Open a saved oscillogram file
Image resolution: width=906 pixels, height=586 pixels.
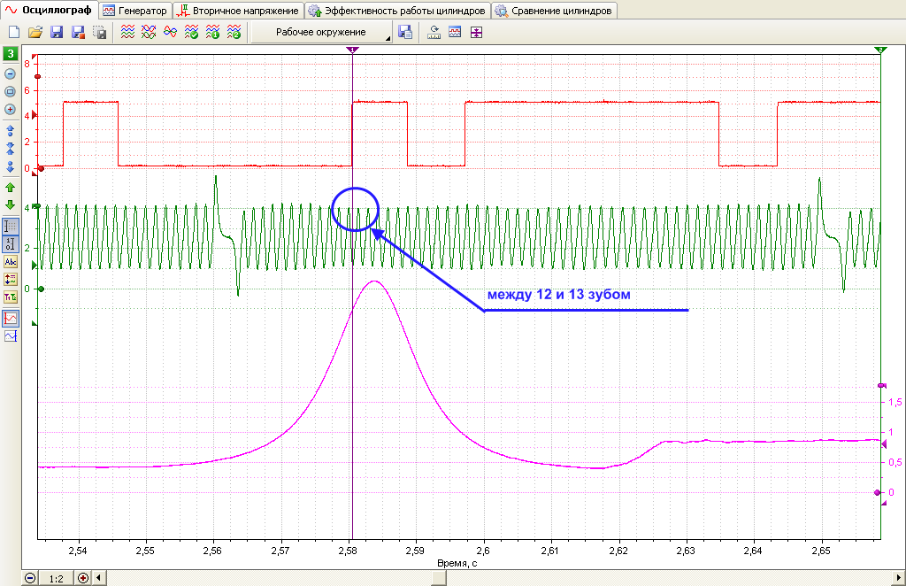(x=35, y=33)
